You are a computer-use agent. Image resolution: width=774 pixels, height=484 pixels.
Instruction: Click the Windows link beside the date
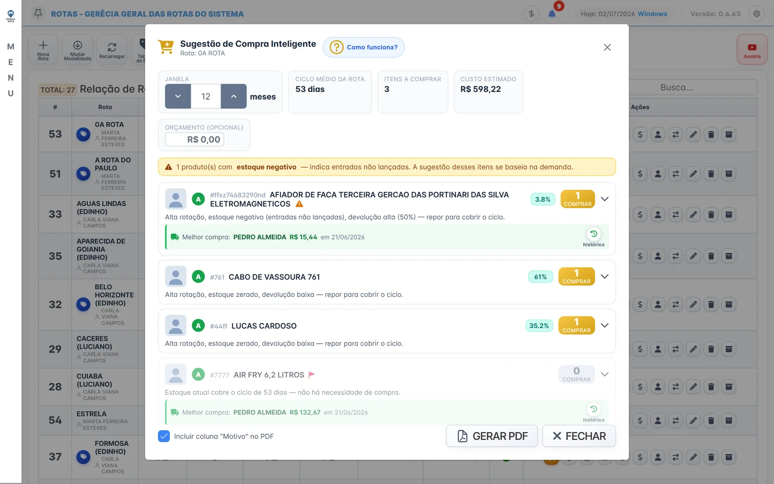point(652,14)
